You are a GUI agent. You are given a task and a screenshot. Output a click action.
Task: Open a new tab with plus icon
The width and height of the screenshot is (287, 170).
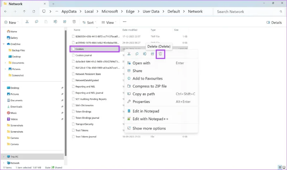53,4
